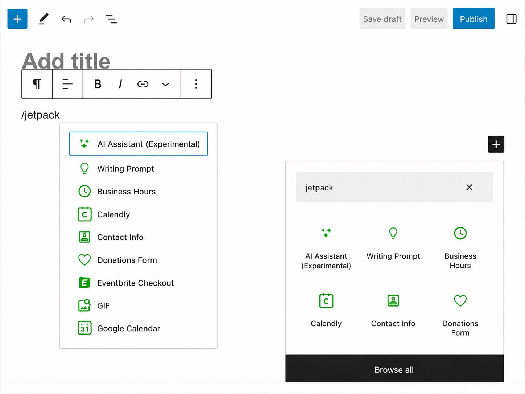This screenshot has height=394, width=525.
Task: Open the document overview list view
Action: click(x=111, y=19)
